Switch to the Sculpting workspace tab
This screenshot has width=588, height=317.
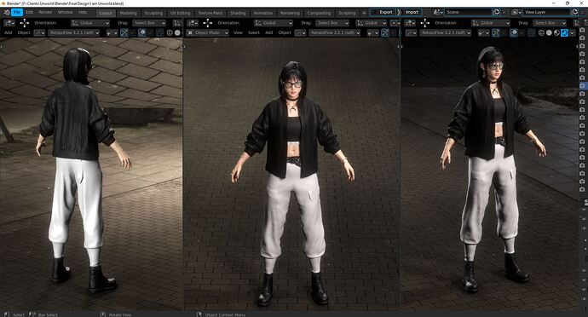[153, 13]
